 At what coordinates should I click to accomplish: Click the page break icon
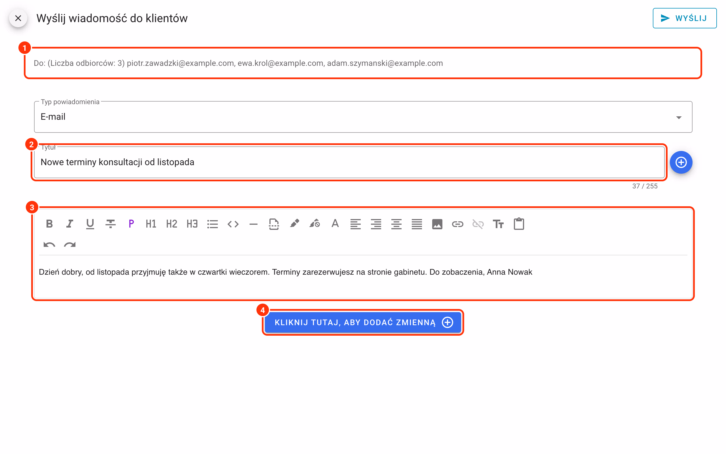274,224
